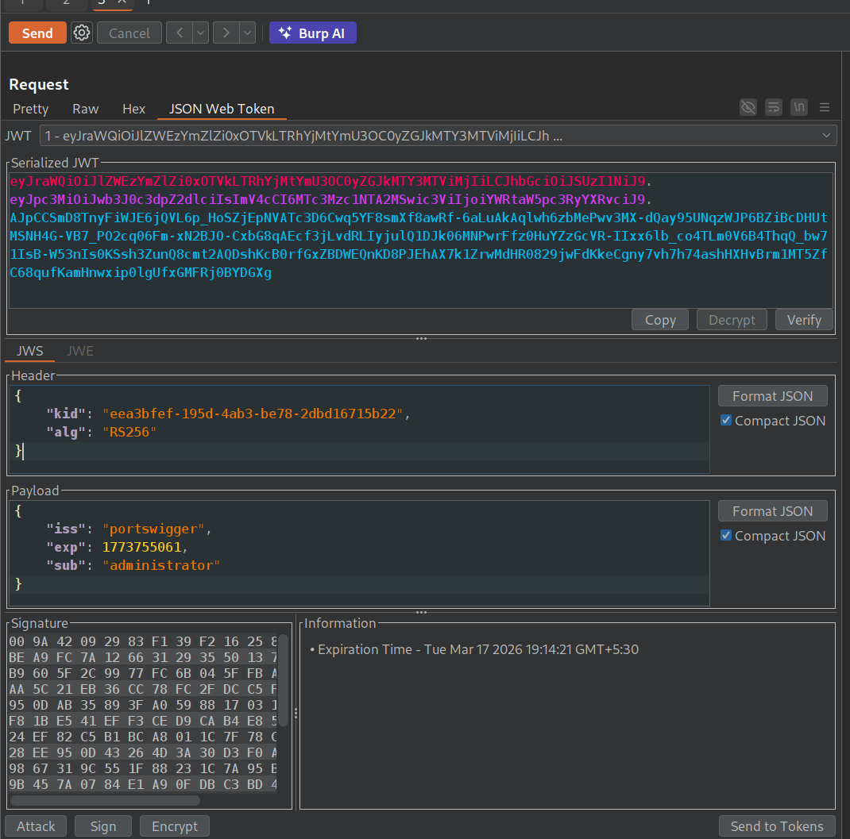Click the Signature hex view scrollbar
This screenshot has height=839, width=850.
(x=283, y=679)
